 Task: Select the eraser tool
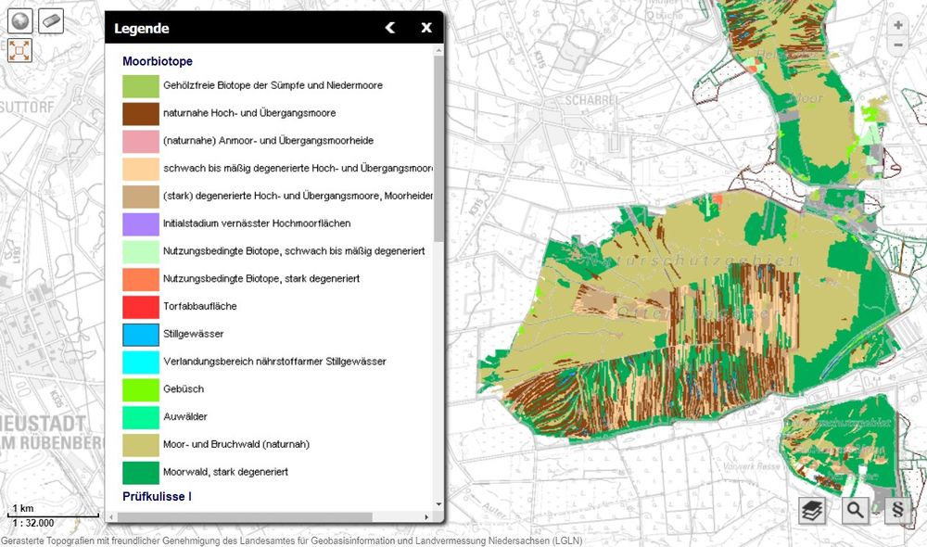coord(51,21)
